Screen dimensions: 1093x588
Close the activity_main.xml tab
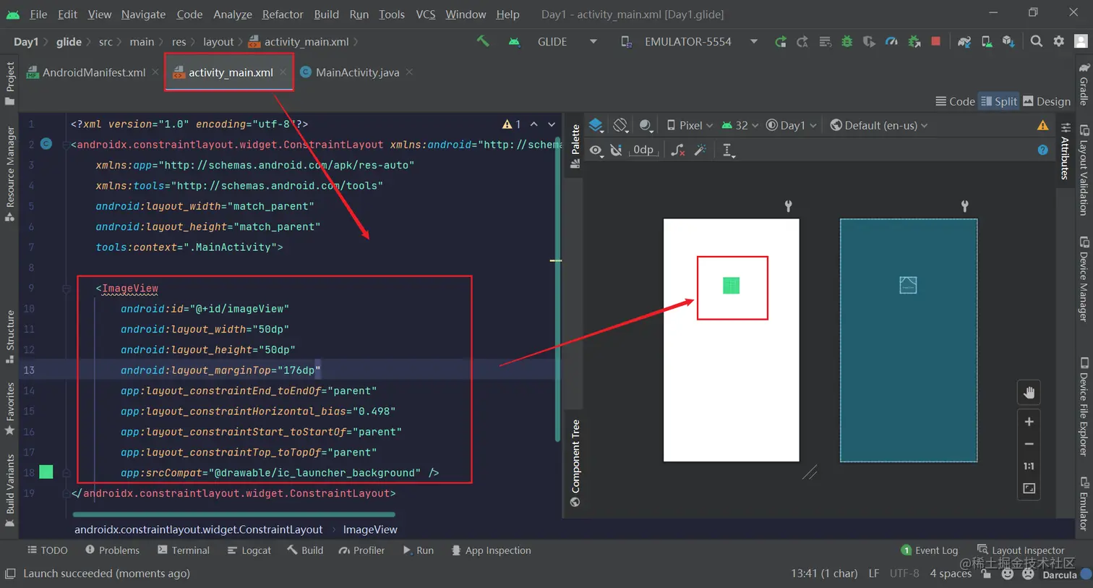click(x=283, y=72)
